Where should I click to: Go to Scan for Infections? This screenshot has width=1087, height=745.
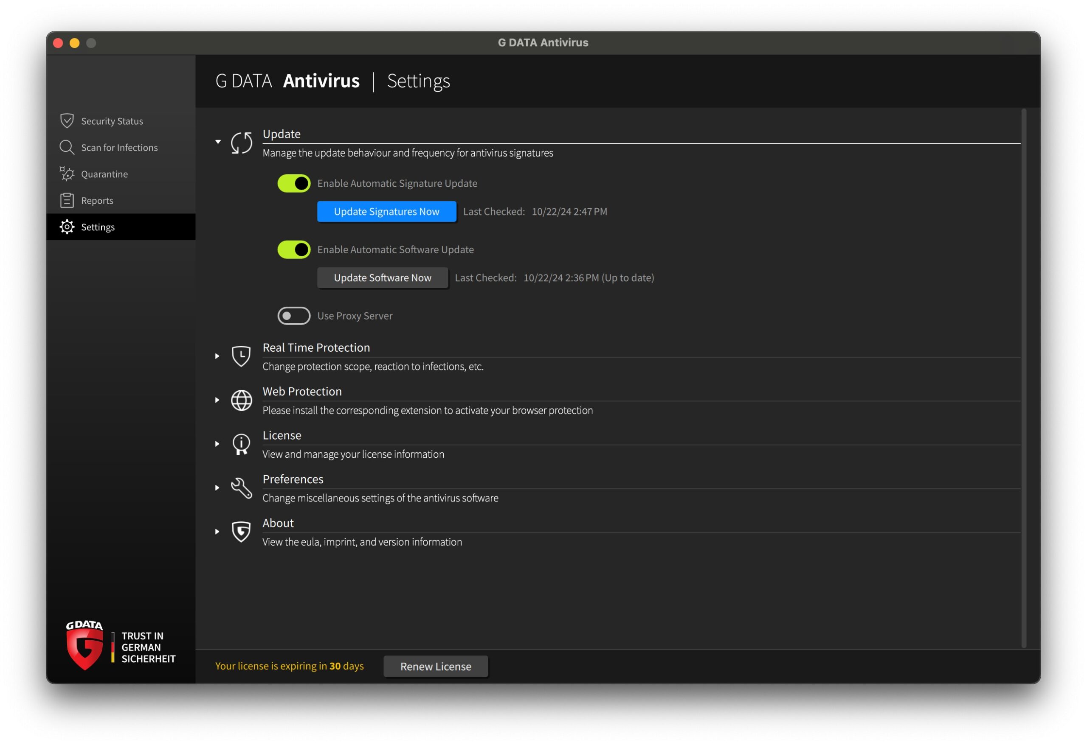121,147
